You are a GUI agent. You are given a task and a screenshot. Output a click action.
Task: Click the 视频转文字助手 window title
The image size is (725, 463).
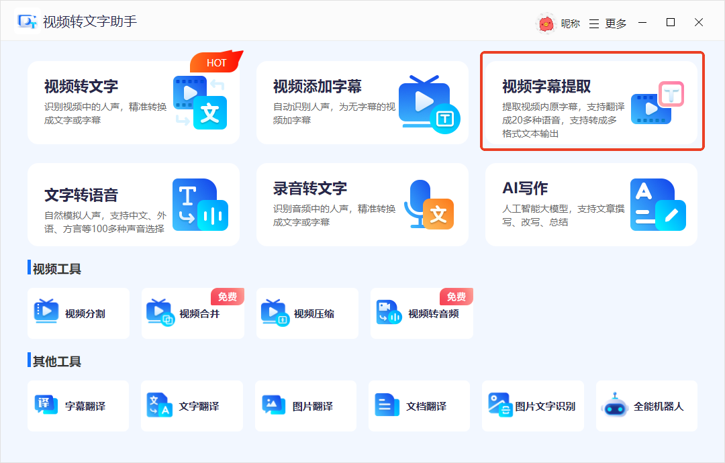(x=90, y=21)
